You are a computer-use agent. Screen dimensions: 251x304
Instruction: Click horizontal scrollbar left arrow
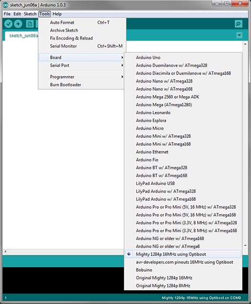pos(5,251)
